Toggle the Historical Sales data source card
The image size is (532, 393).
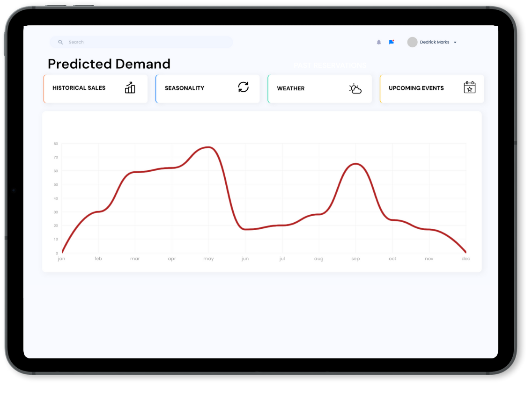click(x=96, y=88)
